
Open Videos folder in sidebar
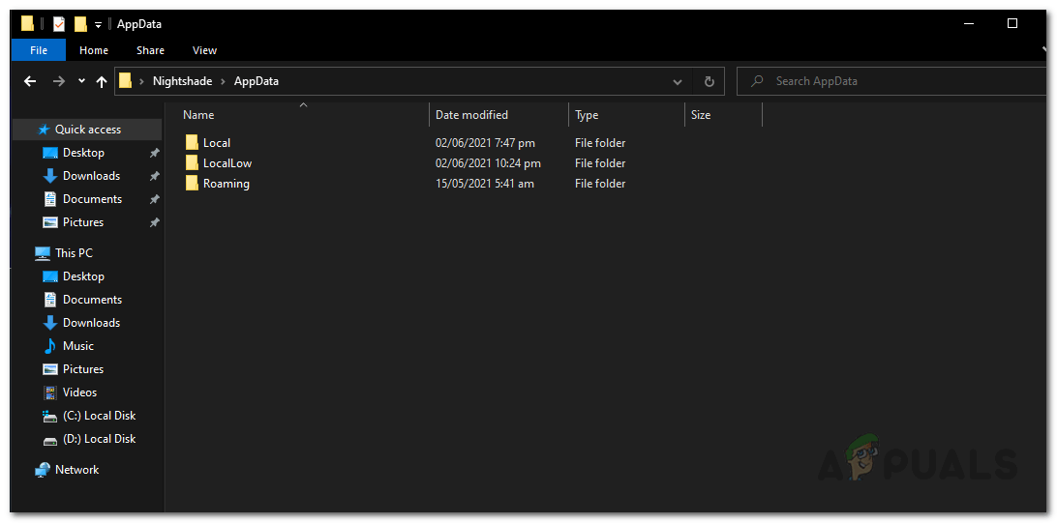coord(79,392)
